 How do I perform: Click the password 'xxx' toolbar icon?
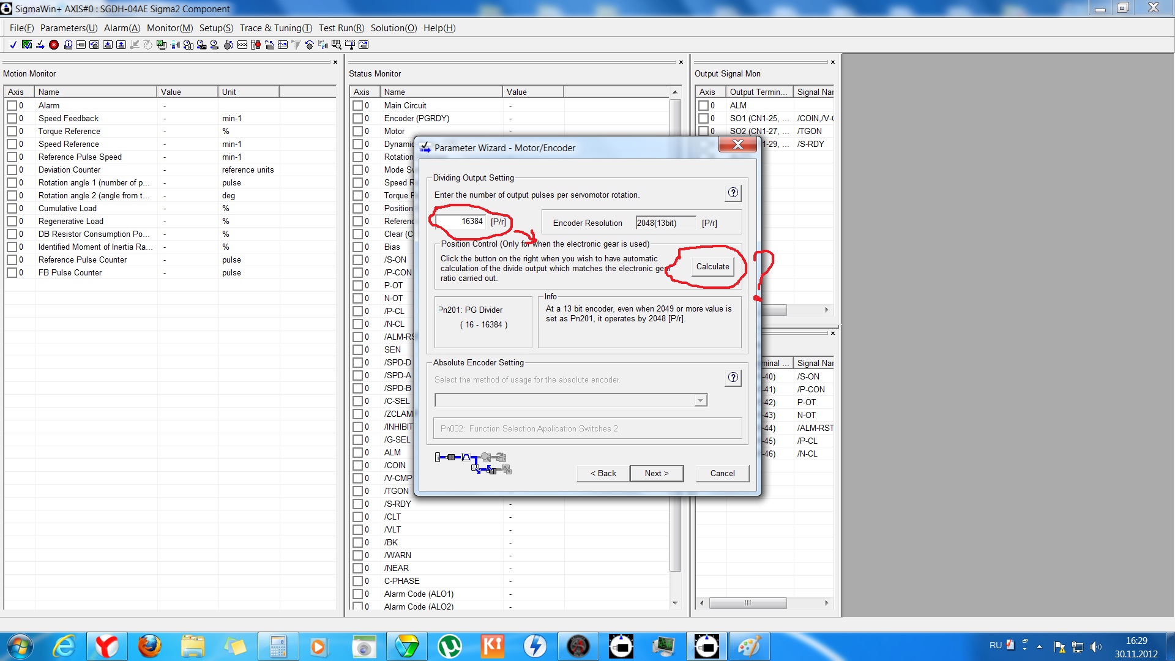click(242, 45)
